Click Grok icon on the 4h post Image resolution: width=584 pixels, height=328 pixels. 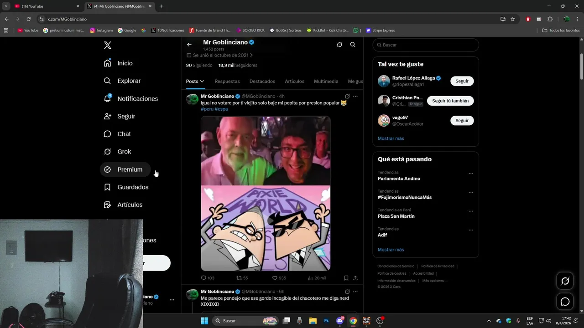coord(347,96)
